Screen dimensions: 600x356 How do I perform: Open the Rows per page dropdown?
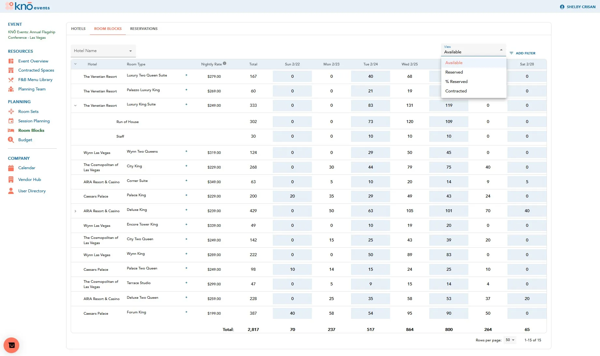[510, 340]
